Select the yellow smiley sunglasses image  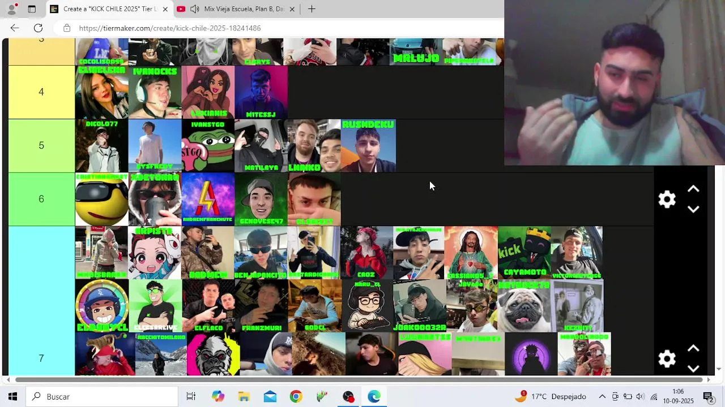[x=102, y=199]
